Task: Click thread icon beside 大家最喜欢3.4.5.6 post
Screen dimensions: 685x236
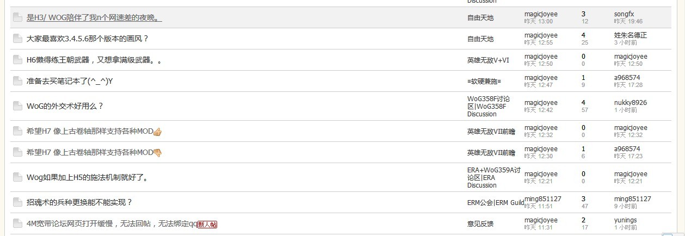Action: click(x=17, y=39)
